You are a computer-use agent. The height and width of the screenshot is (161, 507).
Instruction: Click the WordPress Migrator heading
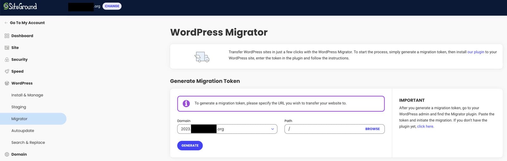coord(219,32)
